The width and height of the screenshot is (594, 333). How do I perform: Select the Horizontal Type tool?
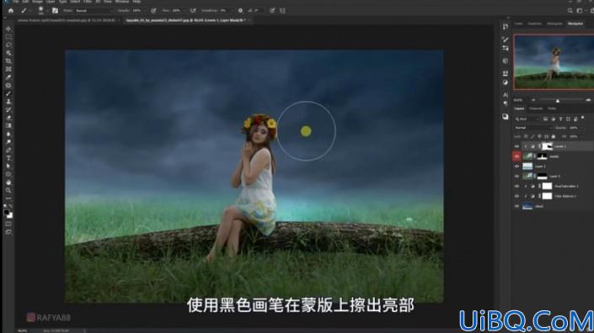coord(8,158)
